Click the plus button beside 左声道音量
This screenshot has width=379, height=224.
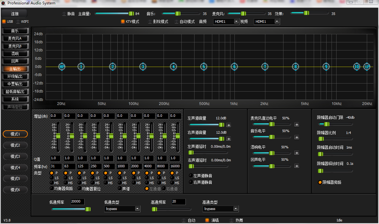click(x=229, y=125)
